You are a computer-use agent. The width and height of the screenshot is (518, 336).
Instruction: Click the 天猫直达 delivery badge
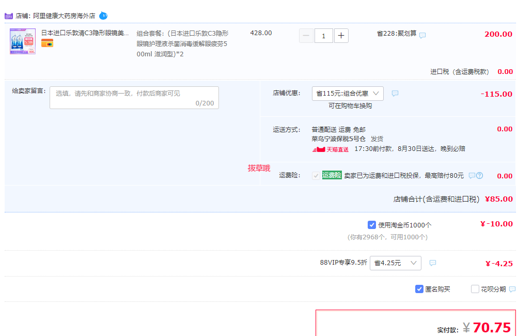point(331,149)
